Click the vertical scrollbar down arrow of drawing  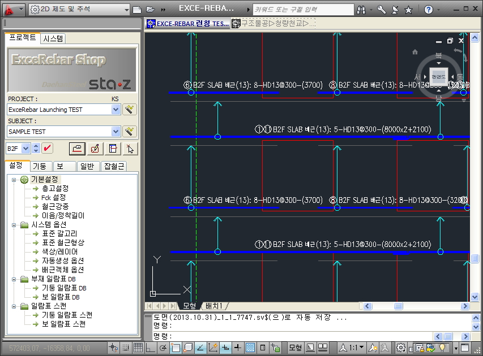[x=475, y=297]
